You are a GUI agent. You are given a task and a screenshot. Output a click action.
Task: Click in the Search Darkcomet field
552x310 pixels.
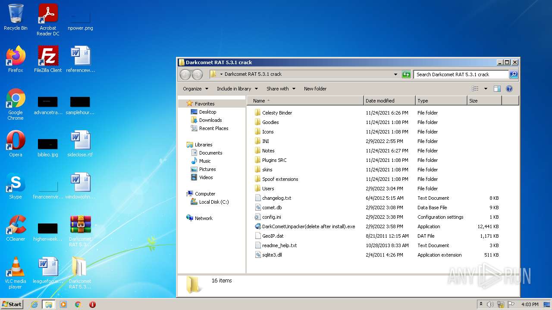461,74
